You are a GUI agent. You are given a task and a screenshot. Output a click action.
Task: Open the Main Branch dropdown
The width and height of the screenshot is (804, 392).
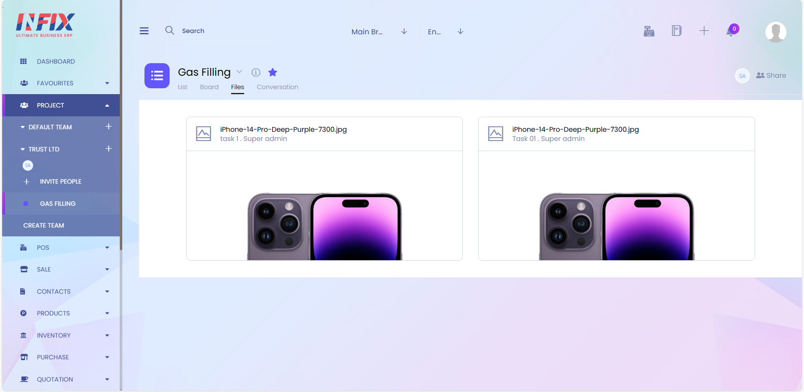coord(379,32)
